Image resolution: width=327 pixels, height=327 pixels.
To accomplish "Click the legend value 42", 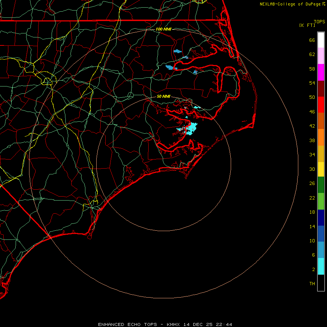I will pos(312,126).
